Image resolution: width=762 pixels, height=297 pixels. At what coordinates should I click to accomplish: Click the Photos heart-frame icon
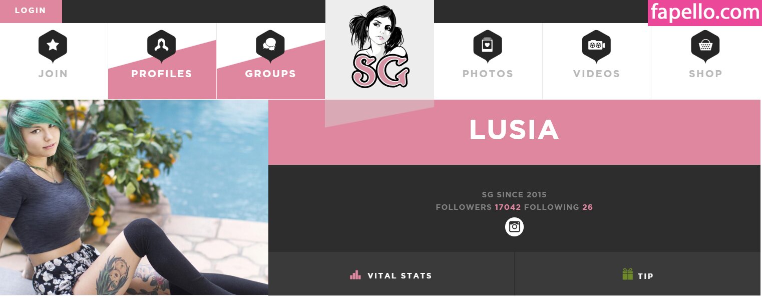coord(488,46)
